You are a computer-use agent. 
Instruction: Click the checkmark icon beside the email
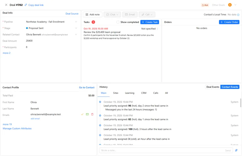[x=82, y=114]
